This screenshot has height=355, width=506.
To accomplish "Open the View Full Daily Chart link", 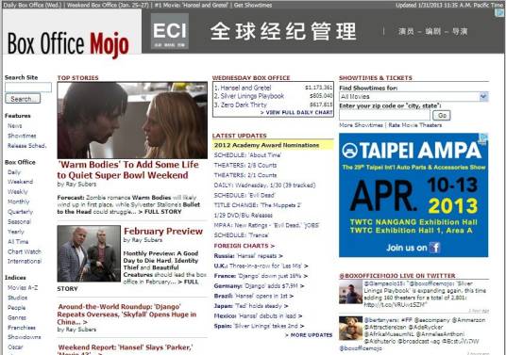I will click(296, 112).
